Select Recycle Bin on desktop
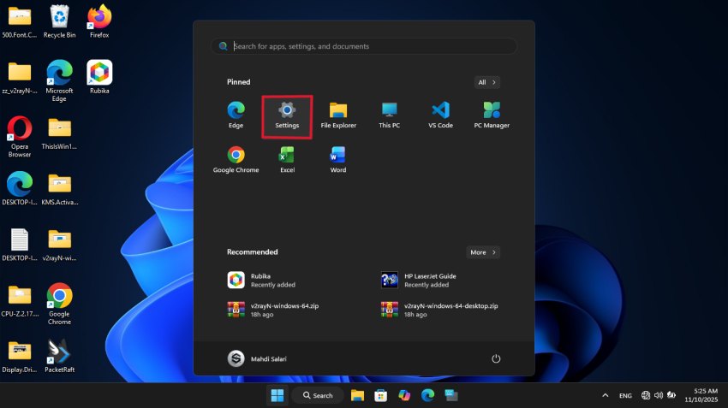The height and width of the screenshot is (408, 728). pos(59,21)
